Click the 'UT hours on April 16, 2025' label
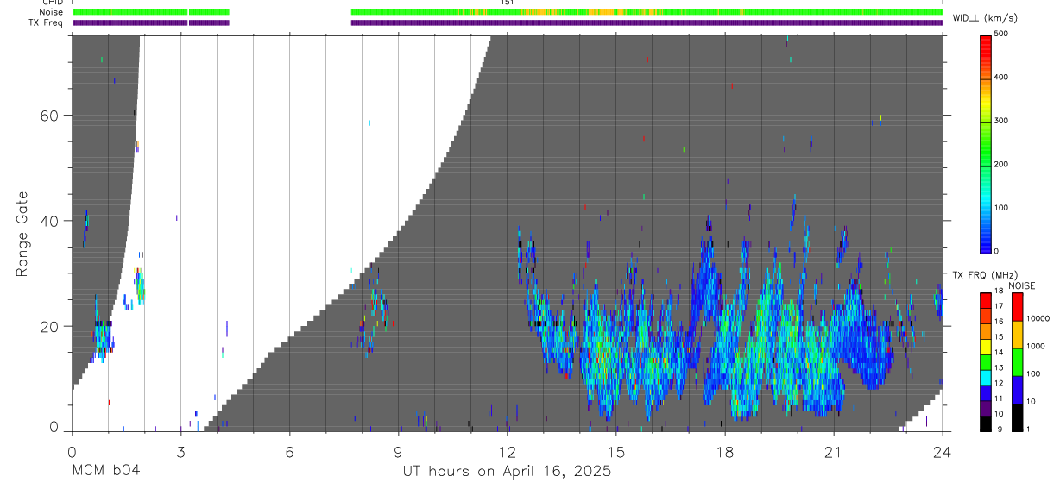The image size is (1060, 489). click(507, 472)
